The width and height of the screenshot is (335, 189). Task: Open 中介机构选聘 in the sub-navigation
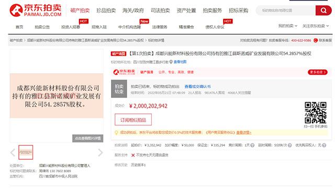click(x=129, y=27)
